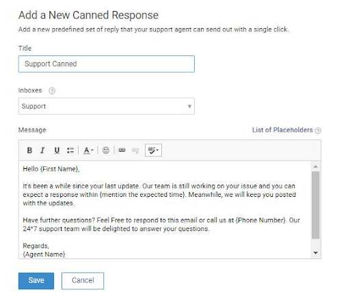Click inside the message body text area
Image resolution: width=350 pixels, height=292 pixels.
165,209
